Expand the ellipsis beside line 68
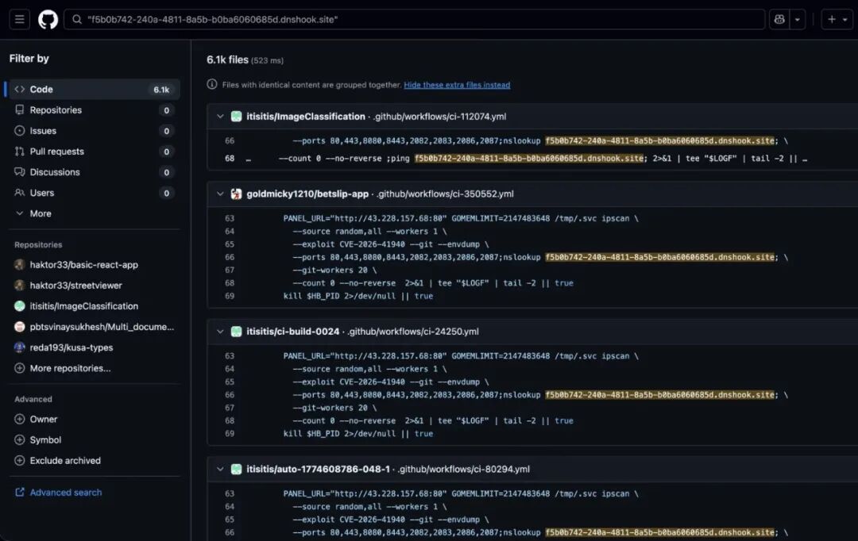This screenshot has height=541, width=858. click(x=249, y=159)
